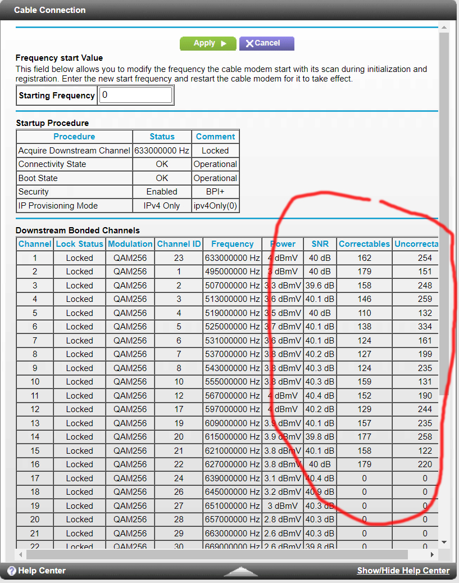
Task: Click the X icon on the Cancel button
Action: [x=250, y=43]
